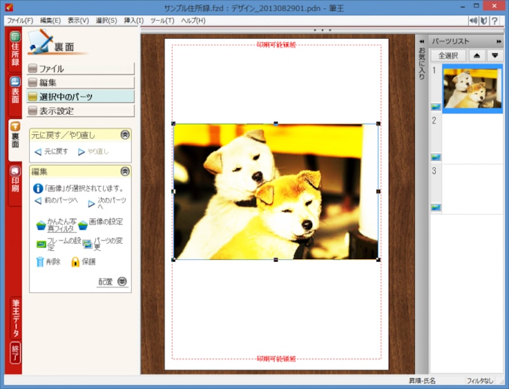
Task: Expand the 配置 options
Action: click(x=123, y=281)
